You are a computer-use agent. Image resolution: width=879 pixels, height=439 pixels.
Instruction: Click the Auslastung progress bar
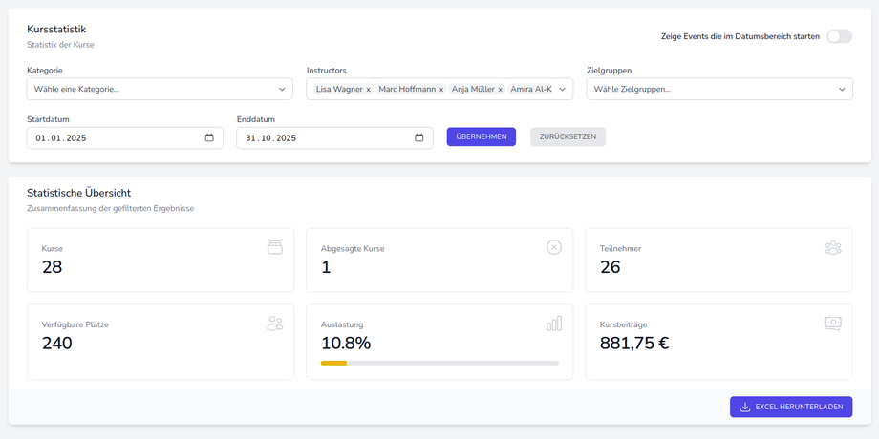pyautogui.click(x=439, y=363)
